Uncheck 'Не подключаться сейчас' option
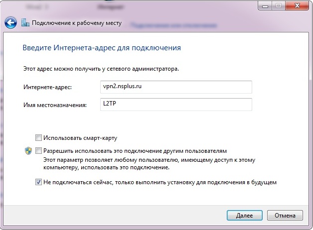 [38, 182]
